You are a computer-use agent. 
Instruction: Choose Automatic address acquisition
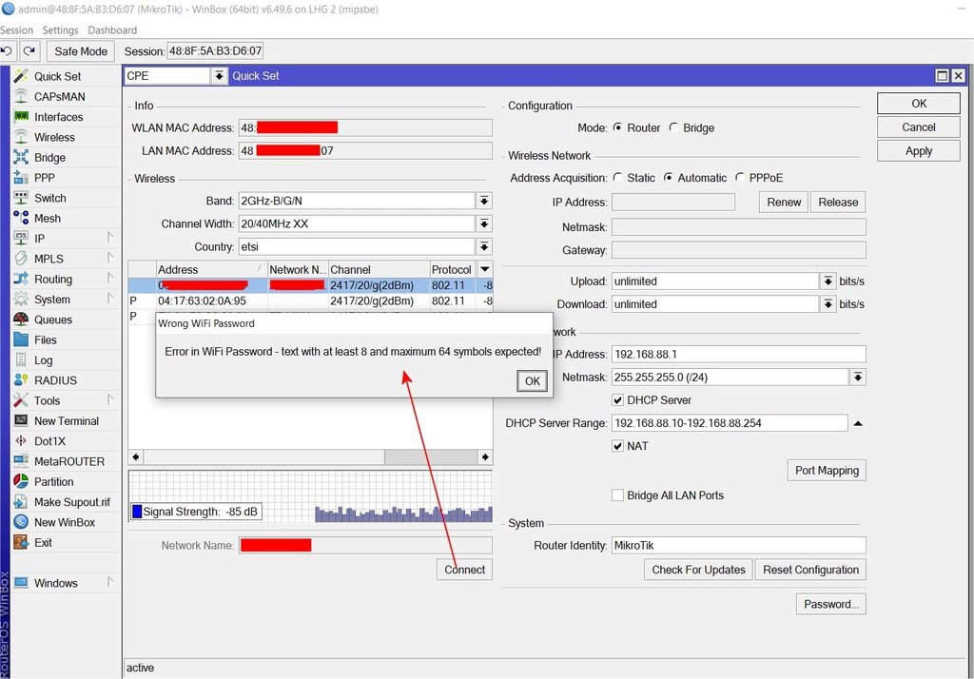(x=669, y=178)
